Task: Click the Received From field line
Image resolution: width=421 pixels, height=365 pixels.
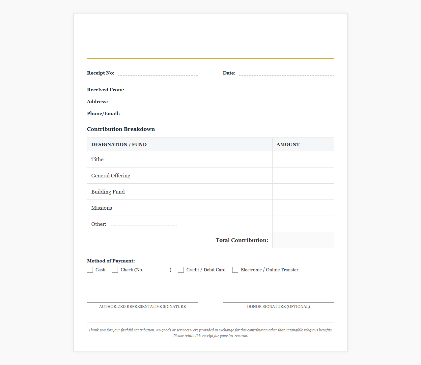Action: 230,90
